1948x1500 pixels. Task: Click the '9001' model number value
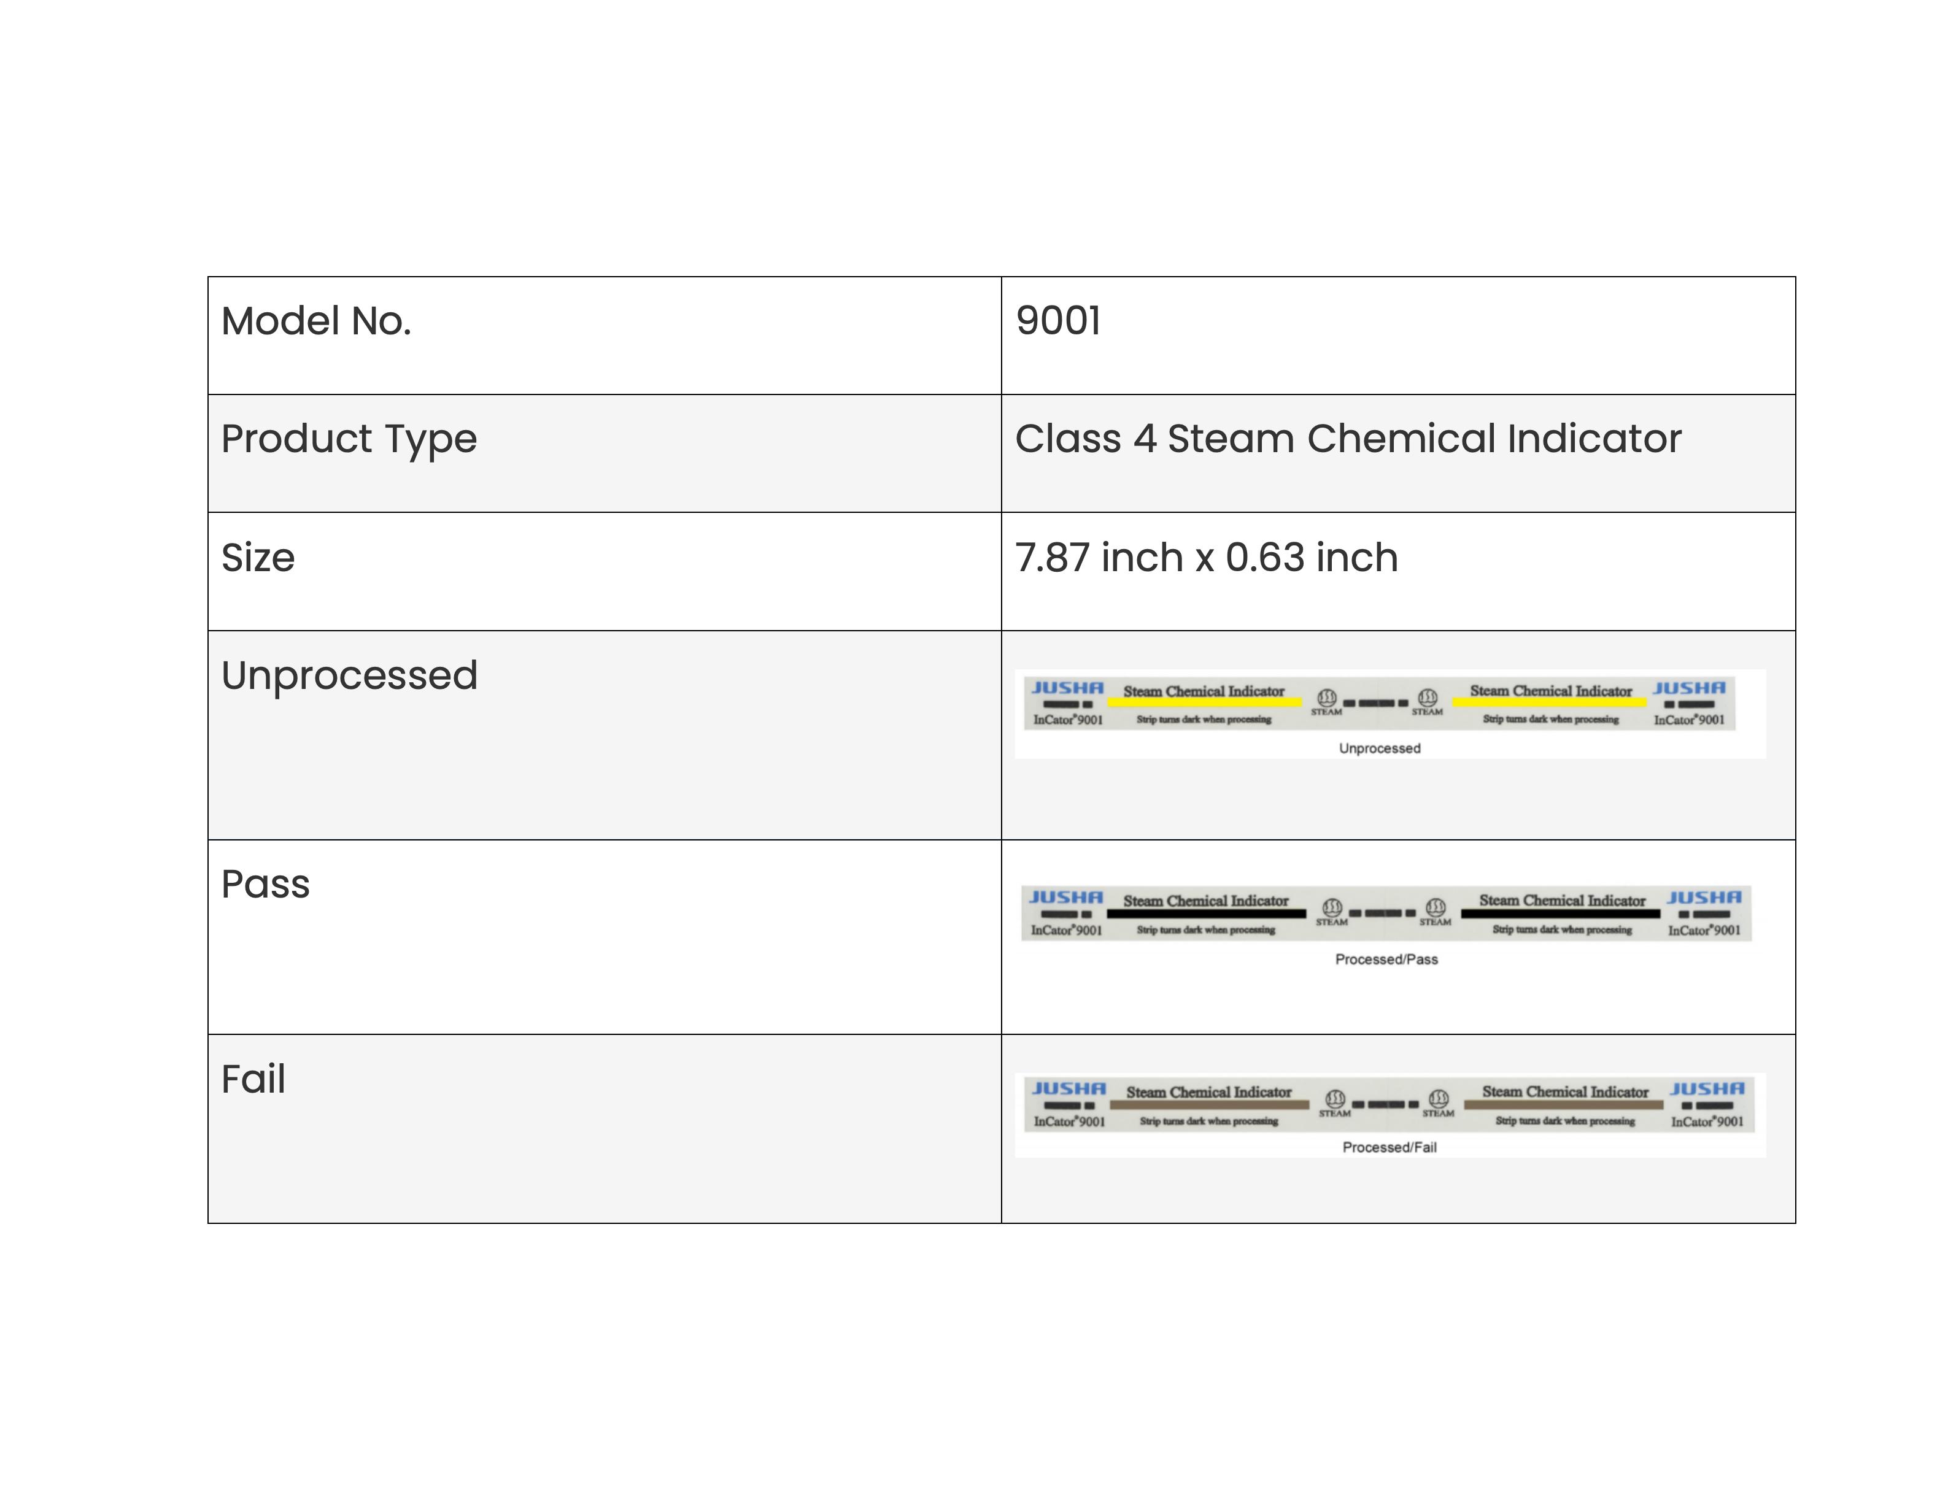pos(1058,321)
